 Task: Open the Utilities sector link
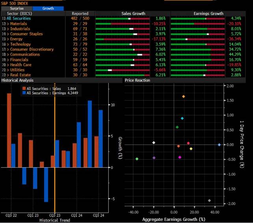point(17,70)
